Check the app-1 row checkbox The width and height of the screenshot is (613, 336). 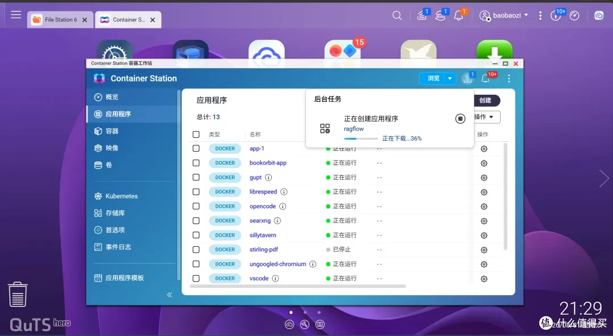click(x=196, y=148)
